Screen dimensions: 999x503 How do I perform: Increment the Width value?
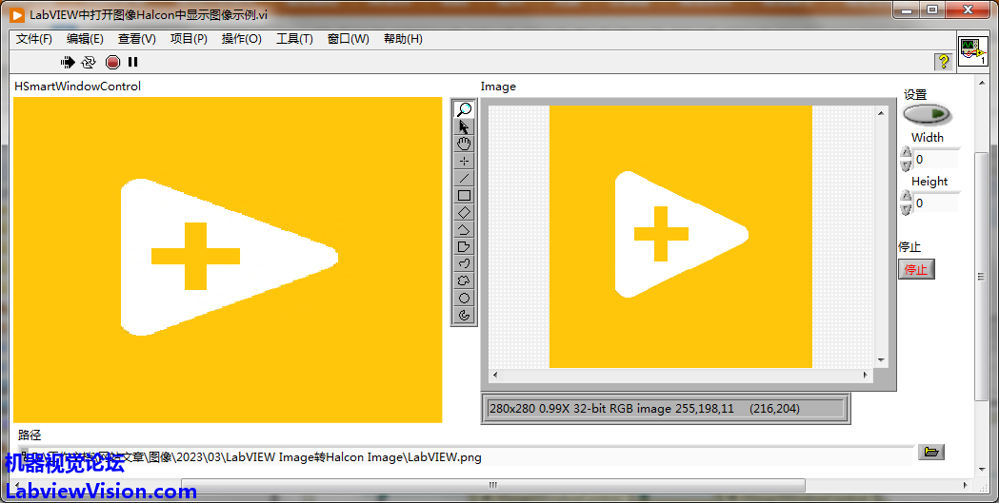[x=906, y=153]
